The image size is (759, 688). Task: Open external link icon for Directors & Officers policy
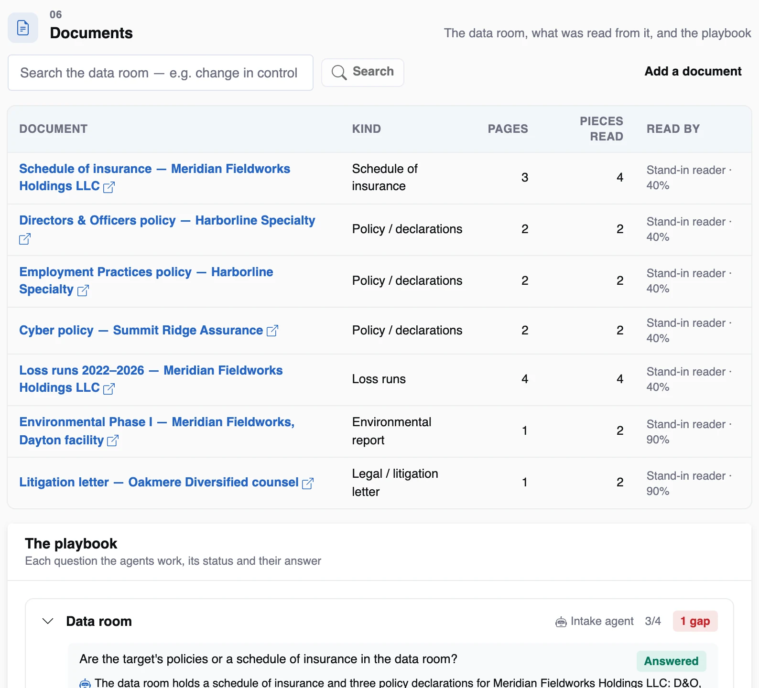tap(25, 238)
